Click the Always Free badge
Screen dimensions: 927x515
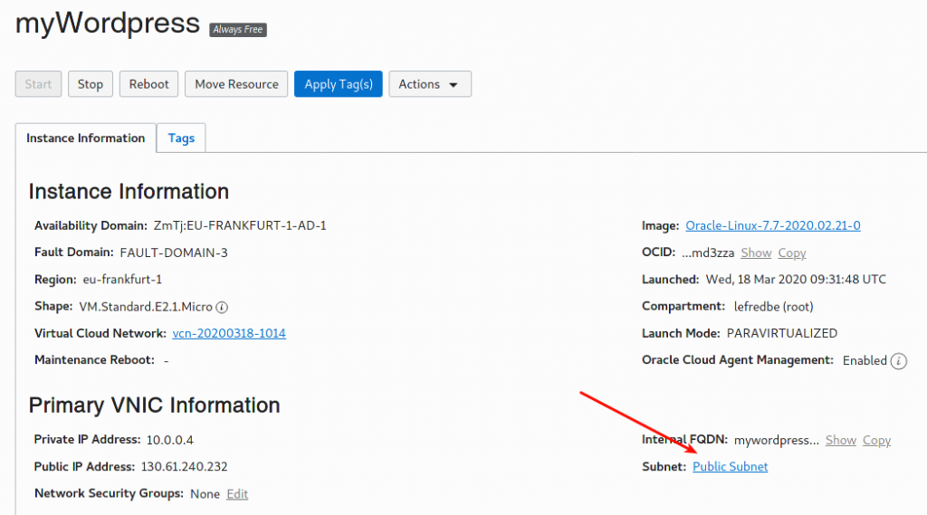click(x=238, y=30)
